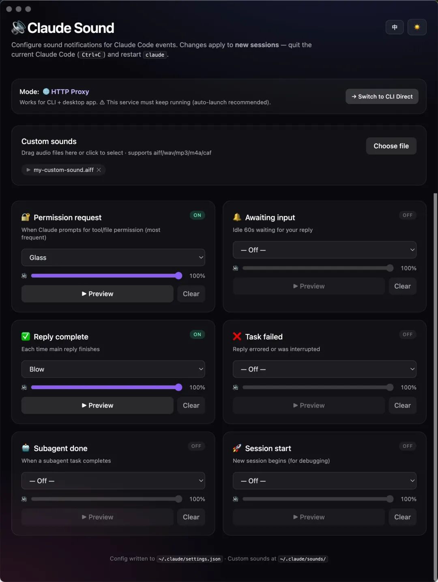Enable the Subagent done OFF toggle
Viewport: 438px width, 582px height.
[x=196, y=446]
